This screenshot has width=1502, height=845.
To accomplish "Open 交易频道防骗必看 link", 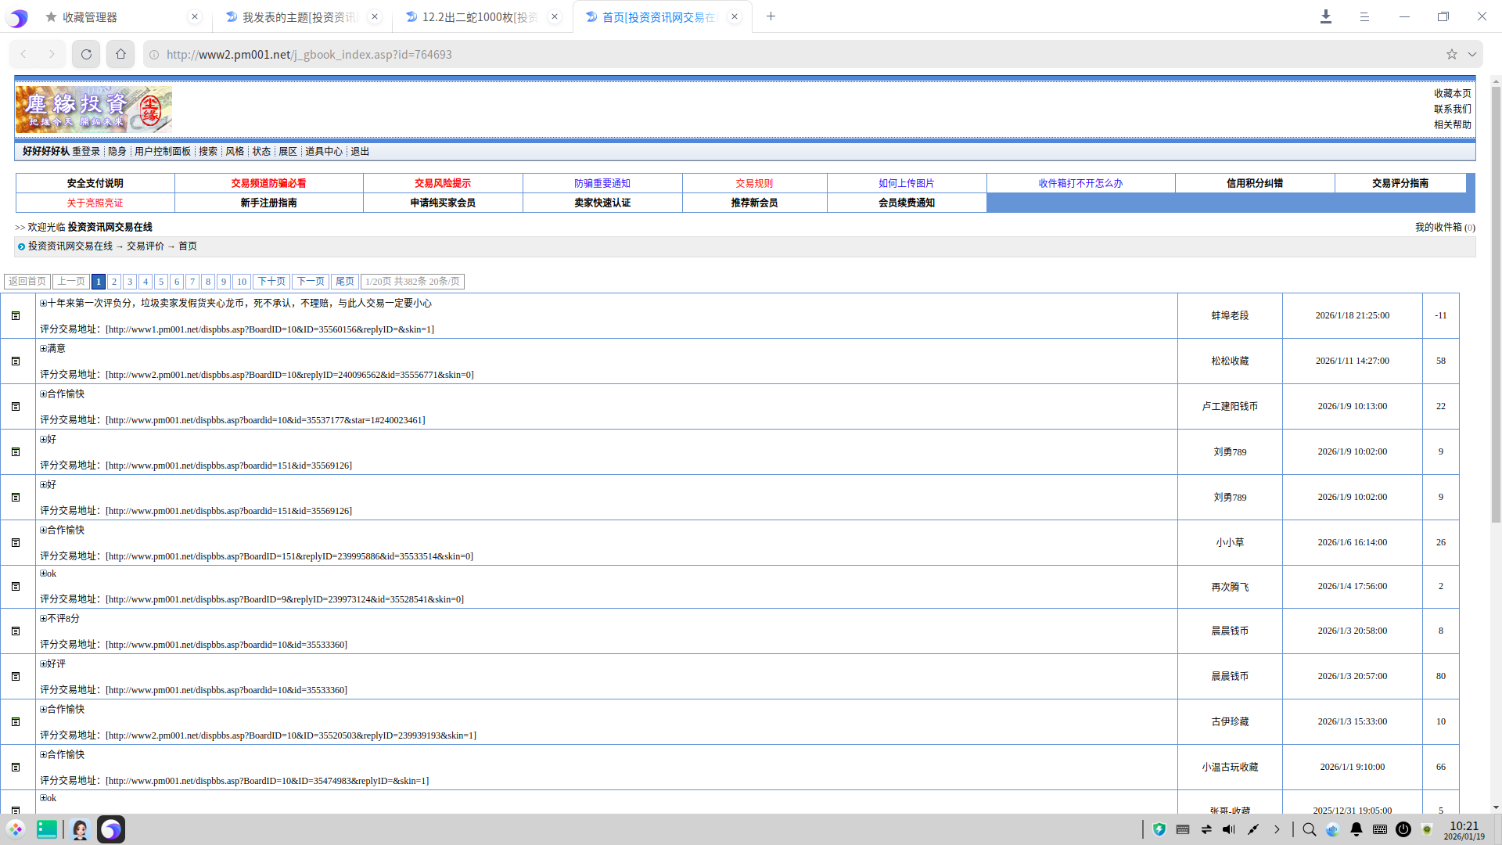I will tap(268, 183).
